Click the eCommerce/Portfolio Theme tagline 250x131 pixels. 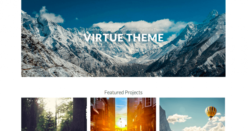(123, 30)
